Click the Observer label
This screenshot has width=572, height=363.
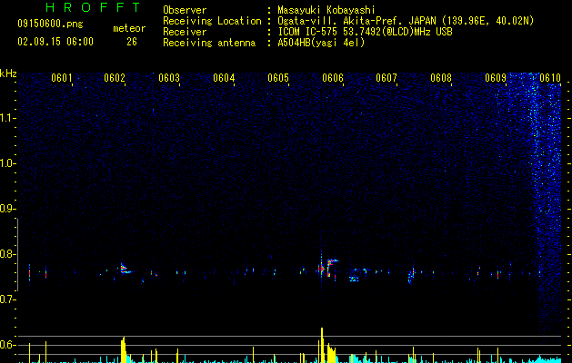[185, 10]
